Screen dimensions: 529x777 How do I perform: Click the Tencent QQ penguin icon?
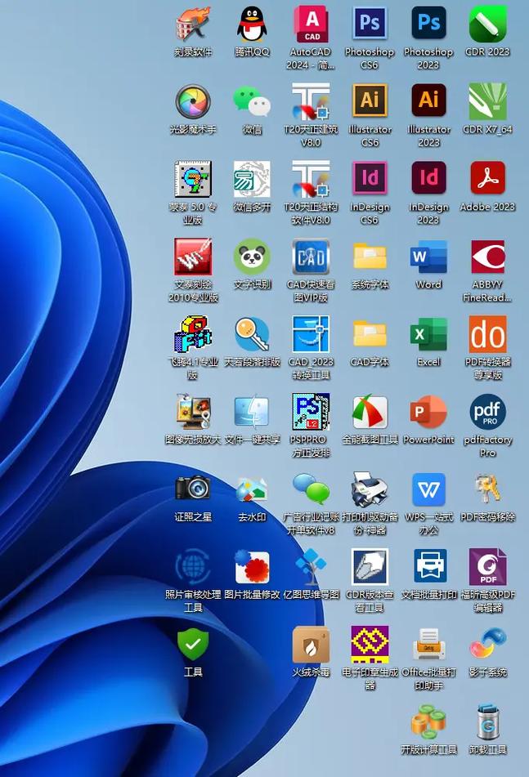point(252,25)
